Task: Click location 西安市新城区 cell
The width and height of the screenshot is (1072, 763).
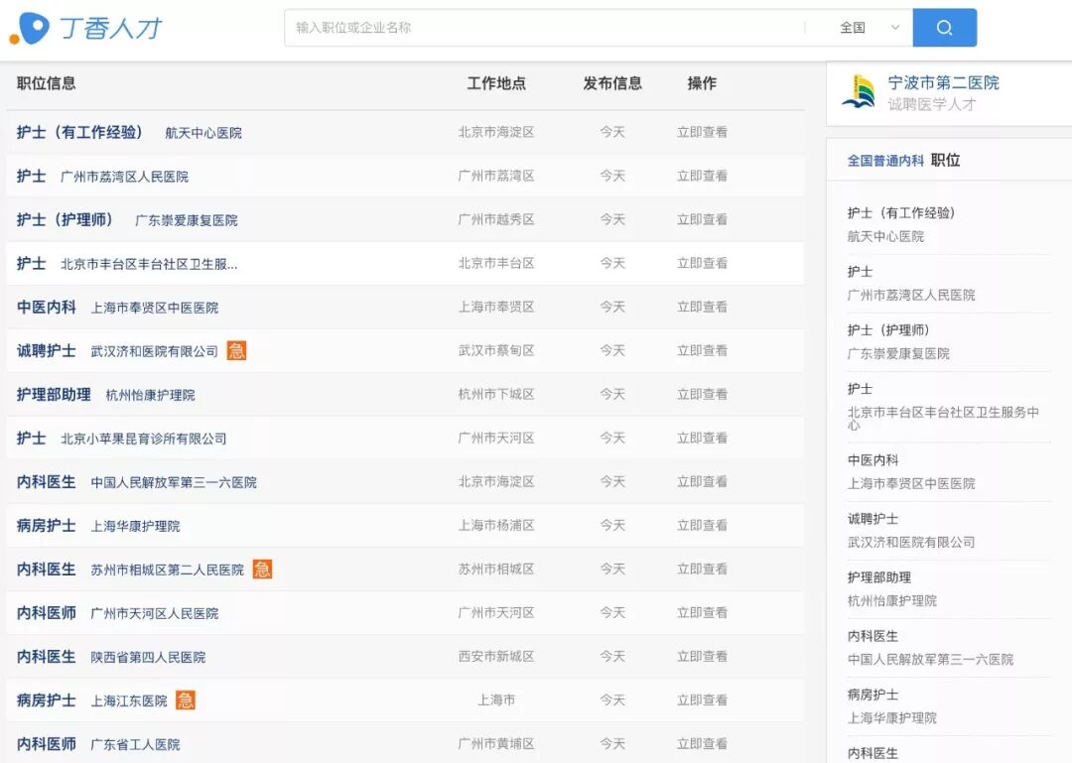Action: (x=496, y=657)
